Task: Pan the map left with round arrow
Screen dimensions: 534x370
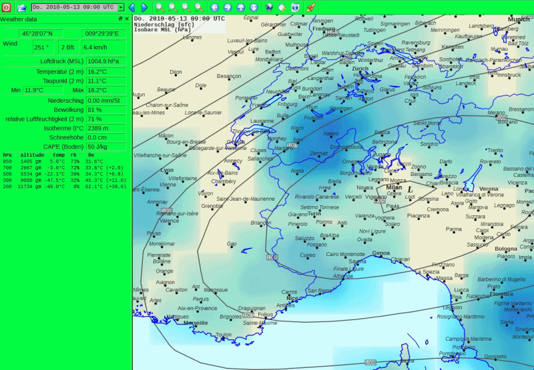Action: pos(214,7)
